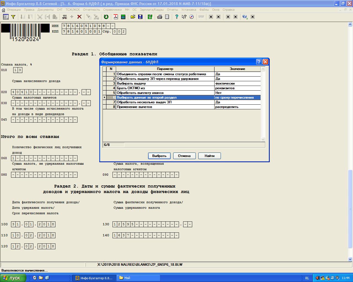
Task: Click the Выбрать button
Action: (x=159, y=156)
